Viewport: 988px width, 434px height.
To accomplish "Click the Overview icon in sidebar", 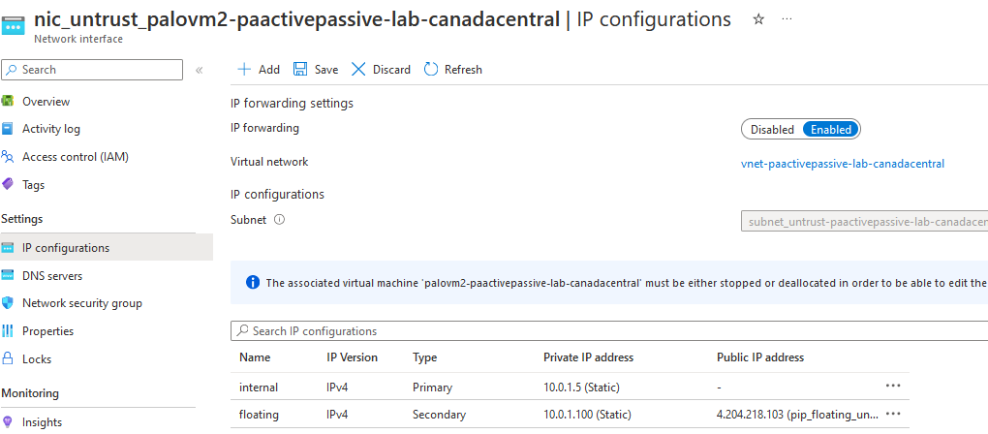I will click(x=9, y=102).
